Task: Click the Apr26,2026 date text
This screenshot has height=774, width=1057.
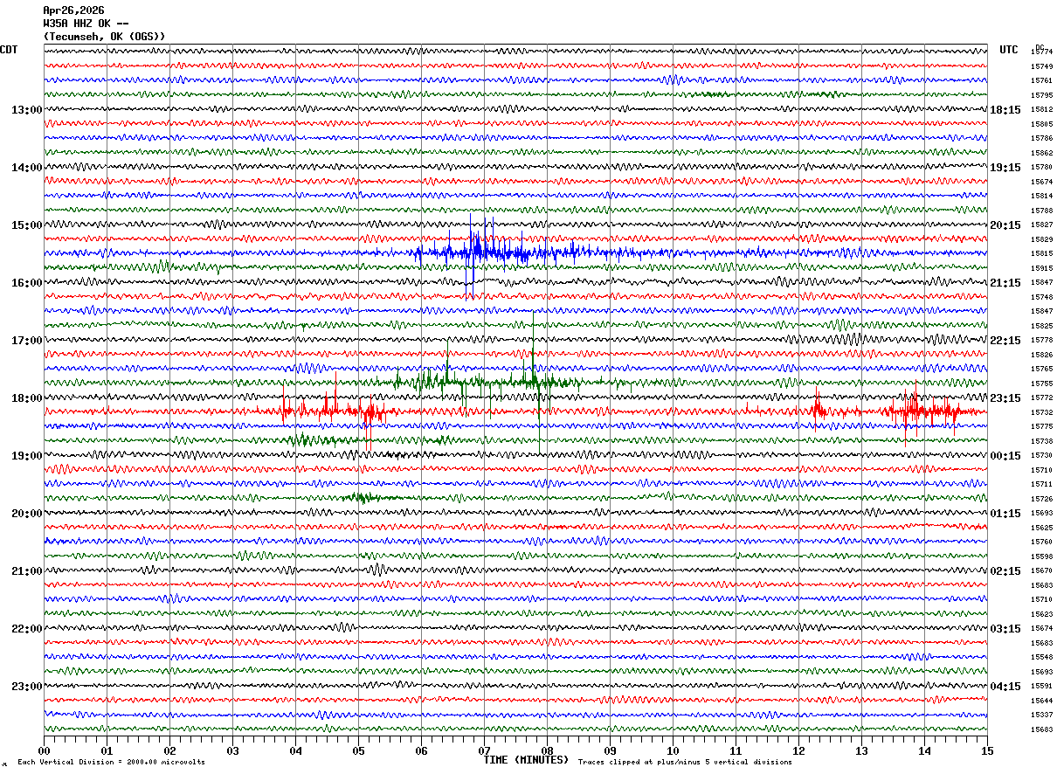Action: coord(73,10)
